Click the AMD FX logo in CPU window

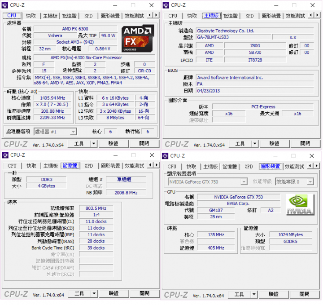point(138,39)
